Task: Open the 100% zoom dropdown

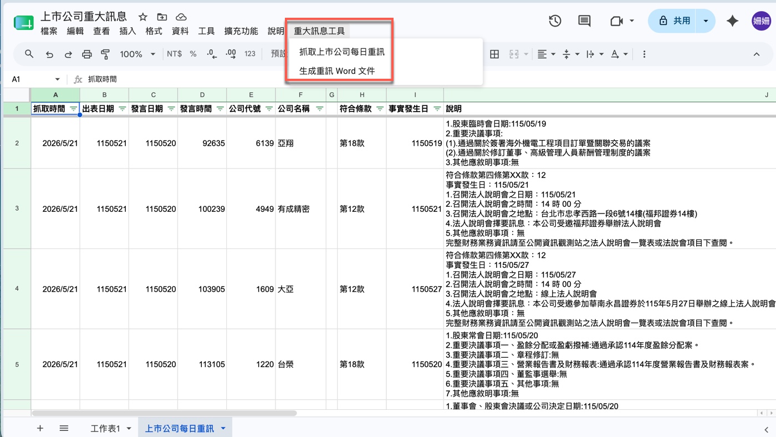Action: pyautogui.click(x=138, y=54)
